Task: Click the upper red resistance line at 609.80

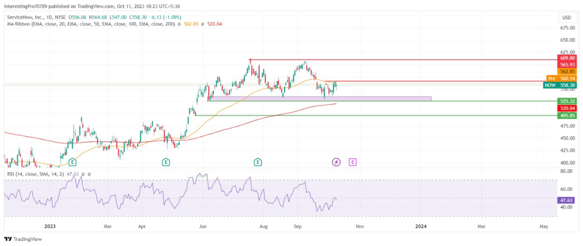Action: pos(404,59)
